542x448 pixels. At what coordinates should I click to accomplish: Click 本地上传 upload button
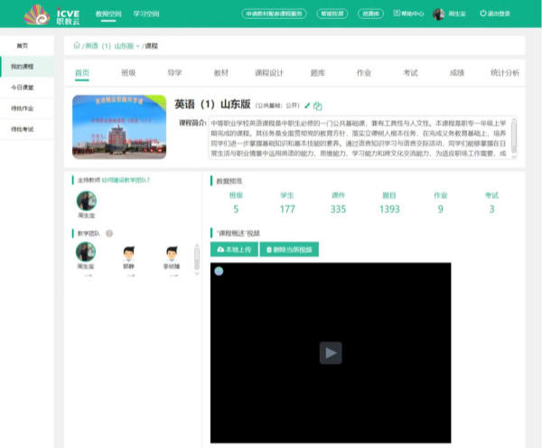[234, 249]
